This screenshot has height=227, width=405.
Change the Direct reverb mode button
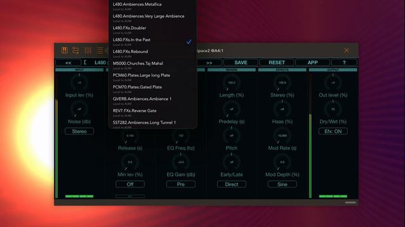[232, 184]
